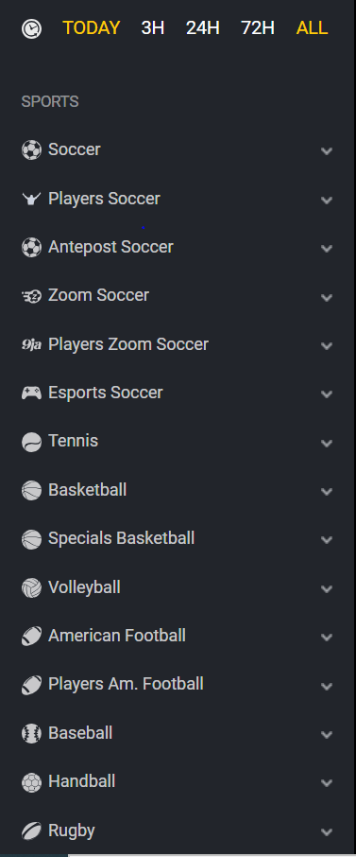Expand the Handball section arrow
This screenshot has height=857, width=356.
tap(327, 783)
